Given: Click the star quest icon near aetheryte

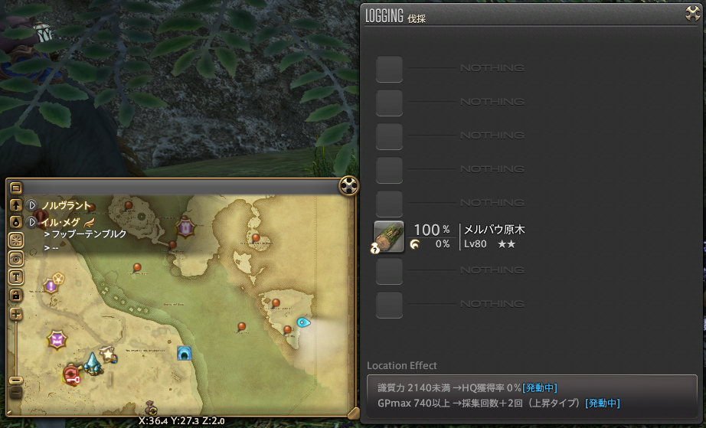Looking at the screenshot, I should [108, 355].
